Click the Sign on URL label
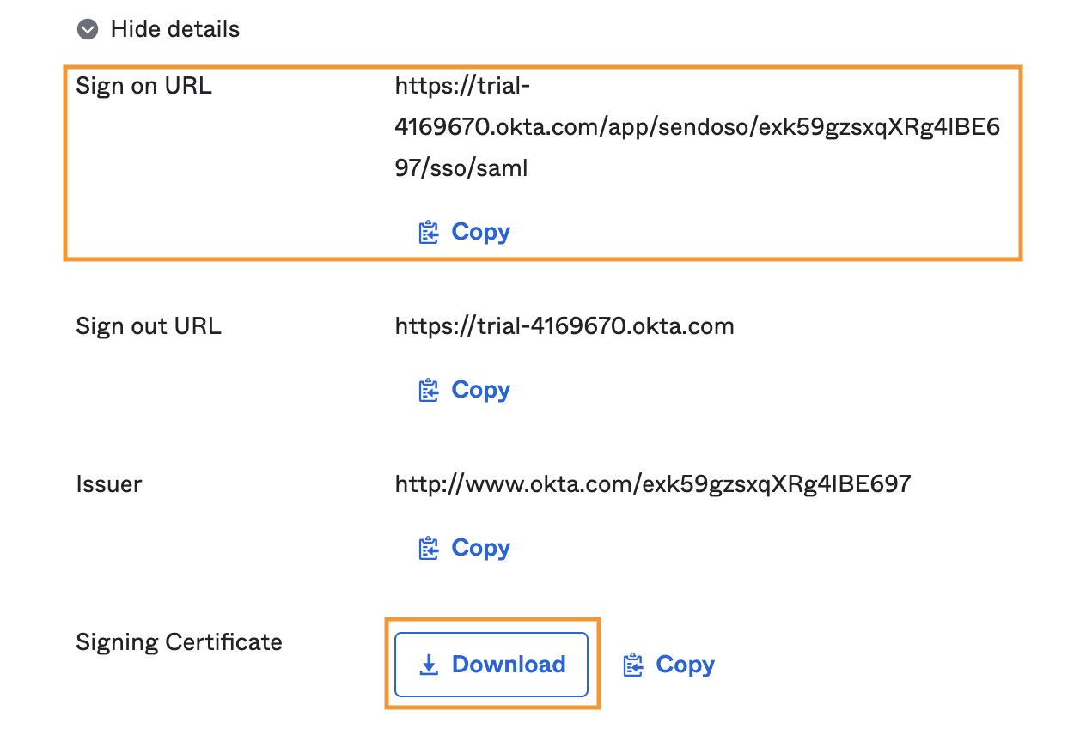The image size is (1086, 735). pyautogui.click(x=143, y=86)
